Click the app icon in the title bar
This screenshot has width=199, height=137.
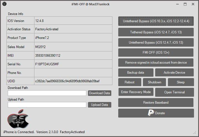[4, 4]
